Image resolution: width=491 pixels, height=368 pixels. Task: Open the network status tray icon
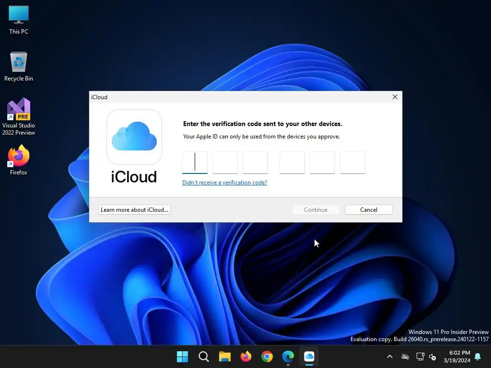420,356
